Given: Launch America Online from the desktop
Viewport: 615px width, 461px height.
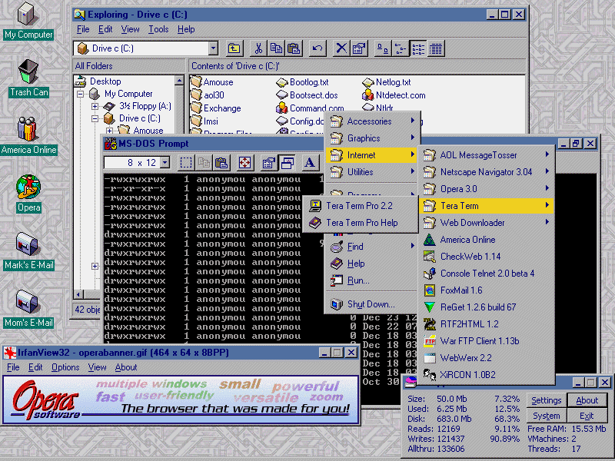Looking at the screenshot, I should [x=28, y=136].
